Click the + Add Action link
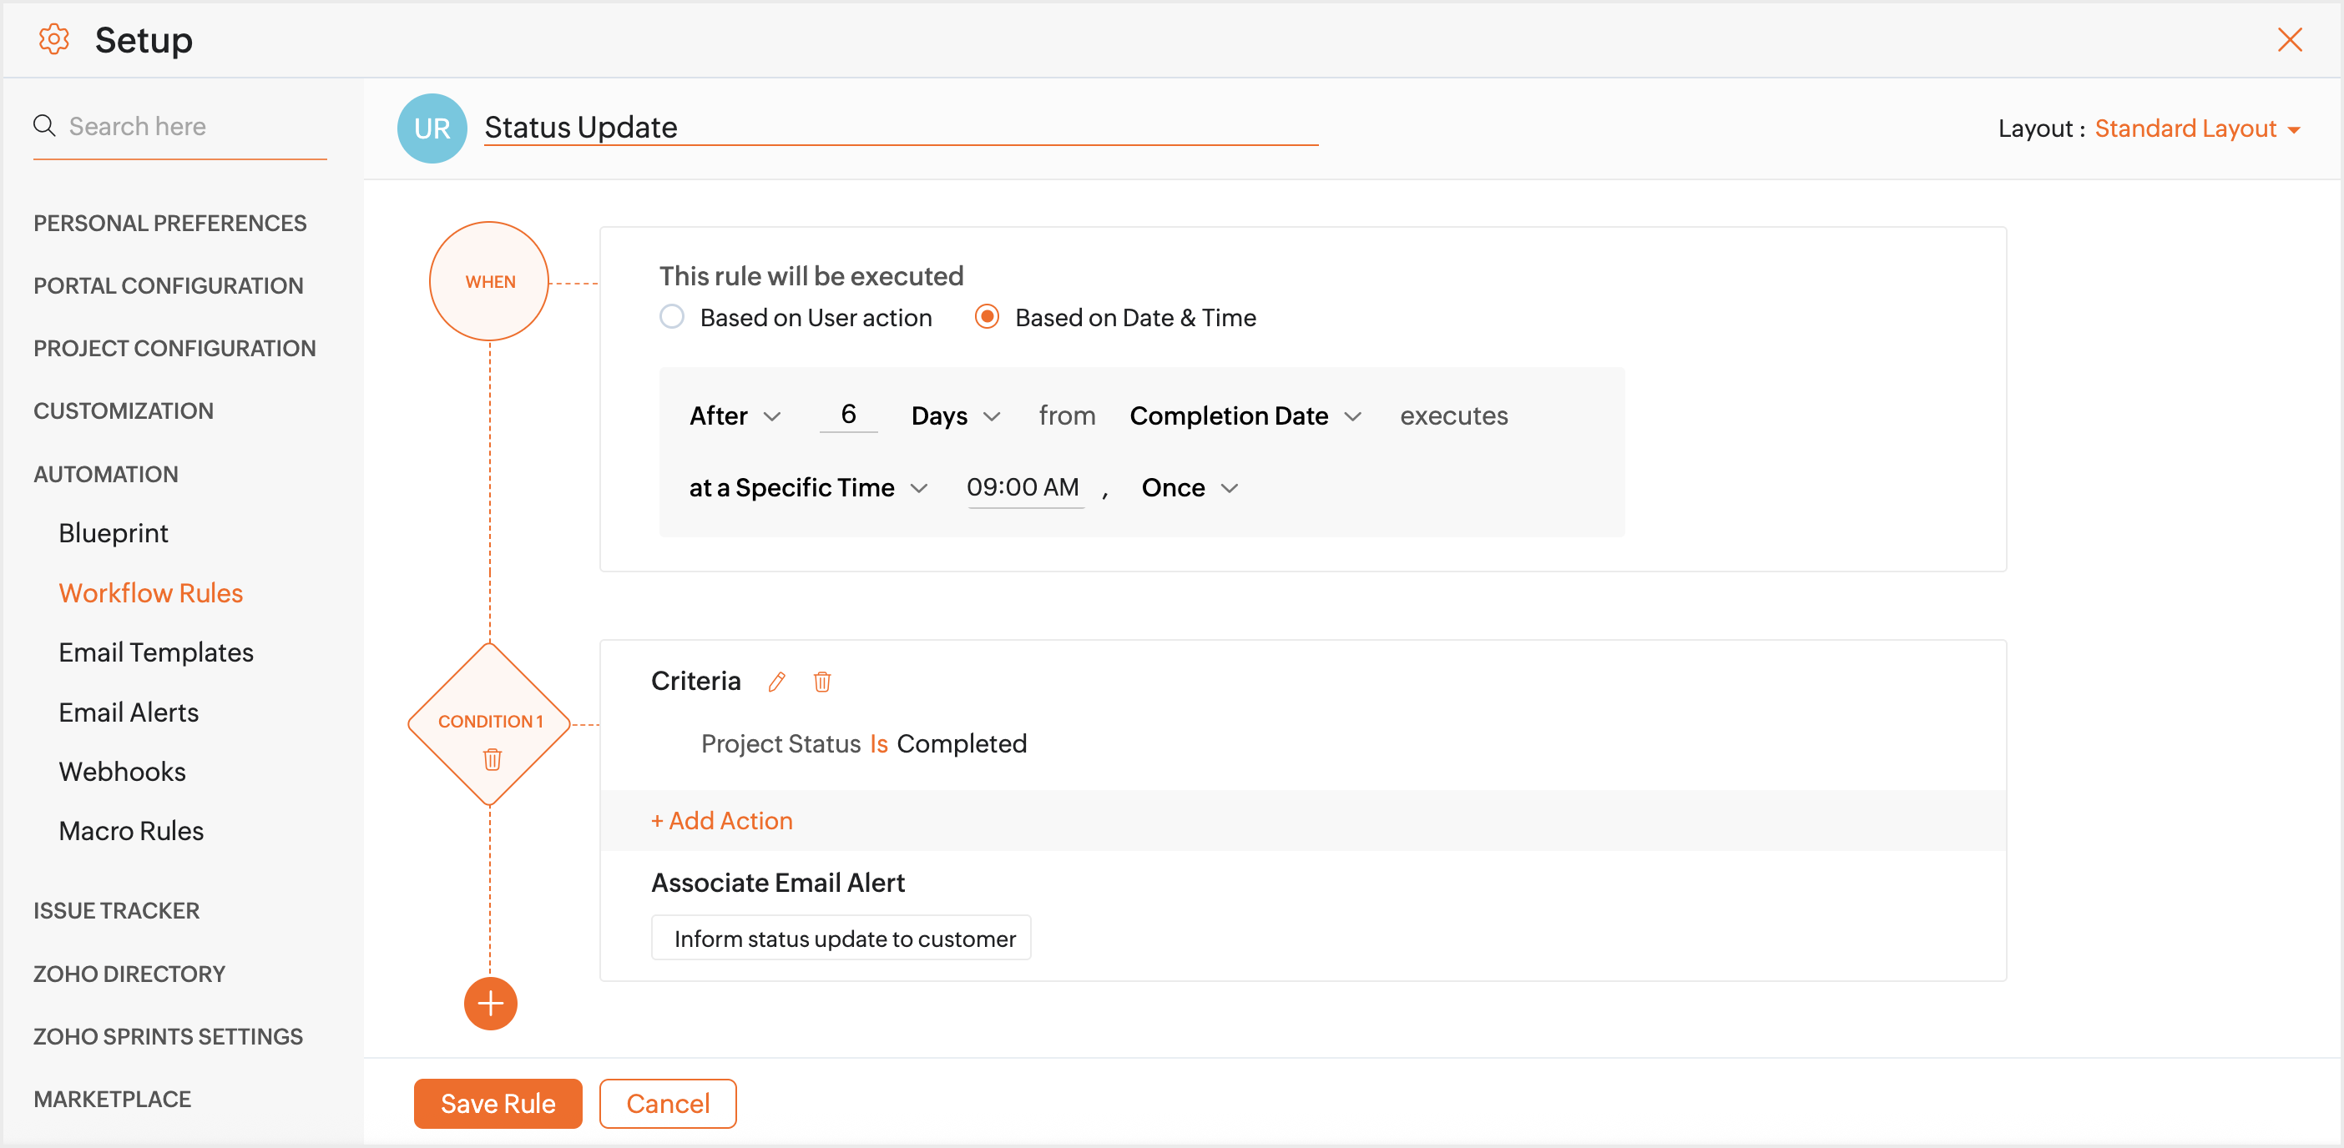Image resolution: width=2344 pixels, height=1148 pixels. tap(721, 820)
